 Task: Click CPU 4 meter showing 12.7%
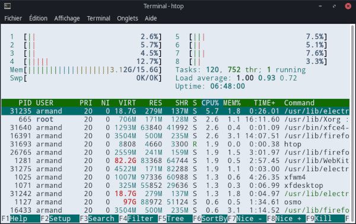(86, 62)
